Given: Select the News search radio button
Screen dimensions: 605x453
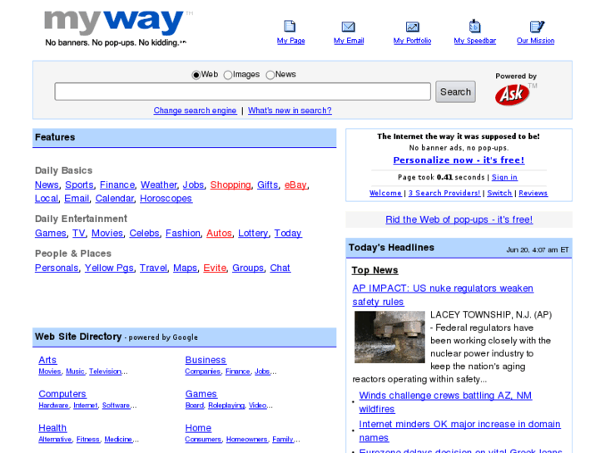Looking at the screenshot, I should [270, 75].
